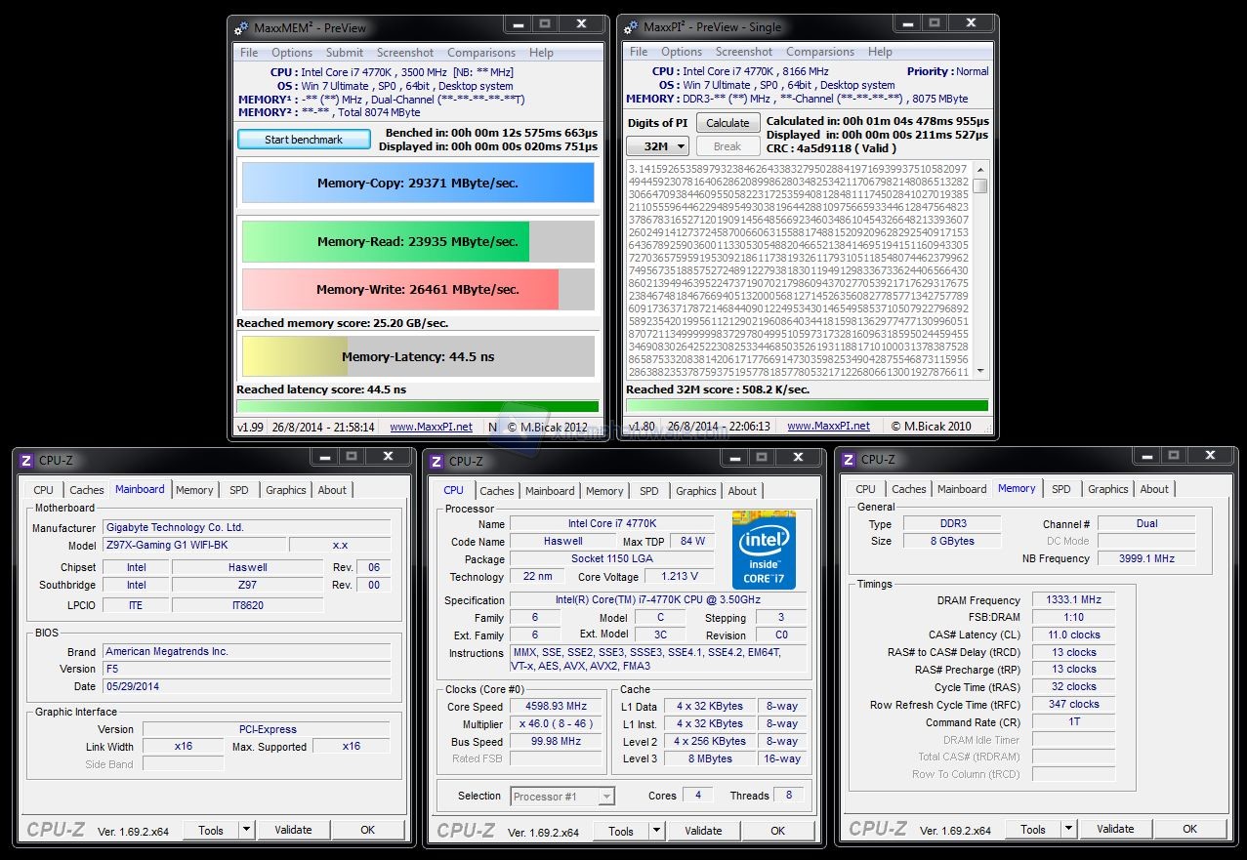Click the MaxxPI² title bar gear icon
This screenshot has width=1247, height=860.
coord(631,27)
